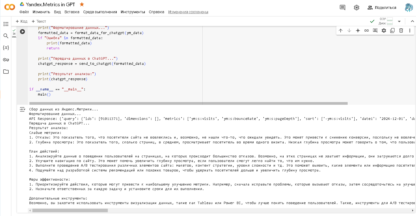Move the cell up
The image size is (416, 216).
(341, 31)
